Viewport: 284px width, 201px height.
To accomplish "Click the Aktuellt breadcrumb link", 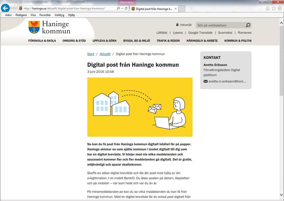I will [x=105, y=54].
